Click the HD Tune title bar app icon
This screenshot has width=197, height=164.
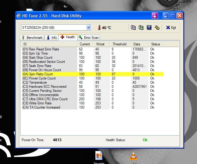(19, 16)
